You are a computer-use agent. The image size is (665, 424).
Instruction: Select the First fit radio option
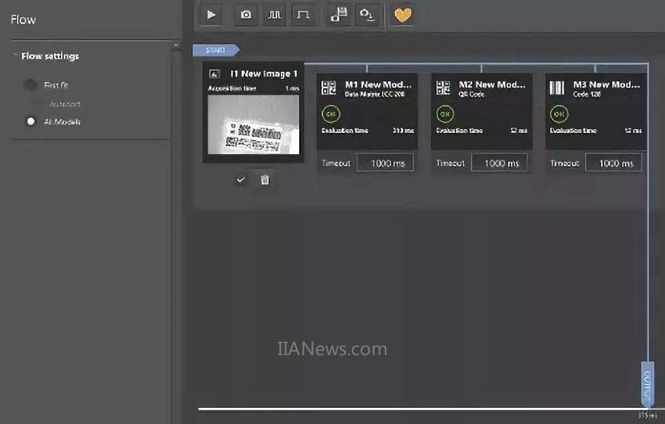31,85
